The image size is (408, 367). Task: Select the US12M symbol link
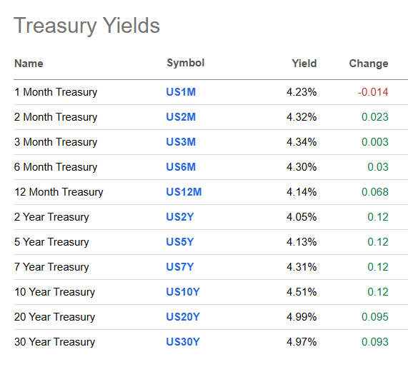184,192
